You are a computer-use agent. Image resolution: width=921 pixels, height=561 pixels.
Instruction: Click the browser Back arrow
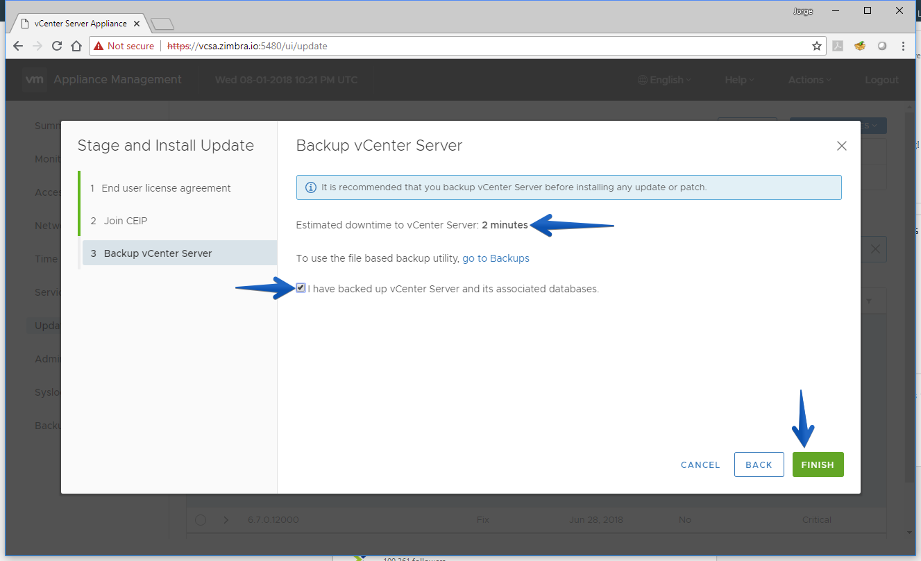coord(19,46)
